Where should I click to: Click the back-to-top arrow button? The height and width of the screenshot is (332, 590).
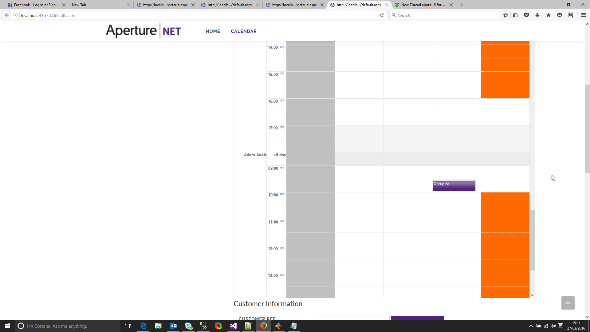tap(568, 303)
